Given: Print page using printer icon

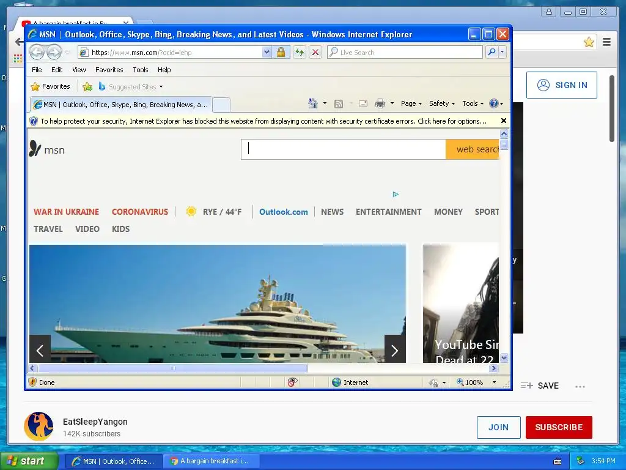Looking at the screenshot, I should point(380,103).
